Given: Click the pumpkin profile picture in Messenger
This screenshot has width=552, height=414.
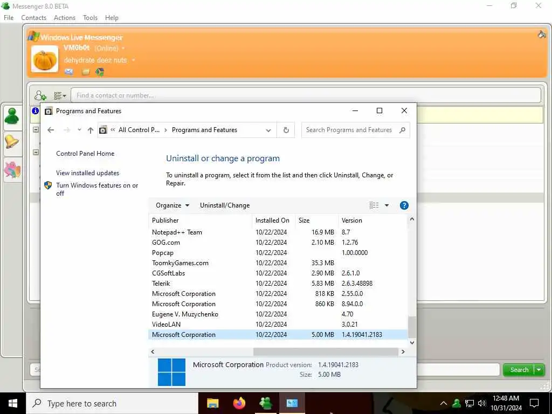Looking at the screenshot, I should [x=44, y=59].
